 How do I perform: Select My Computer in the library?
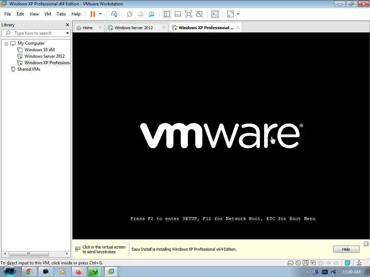click(x=31, y=43)
